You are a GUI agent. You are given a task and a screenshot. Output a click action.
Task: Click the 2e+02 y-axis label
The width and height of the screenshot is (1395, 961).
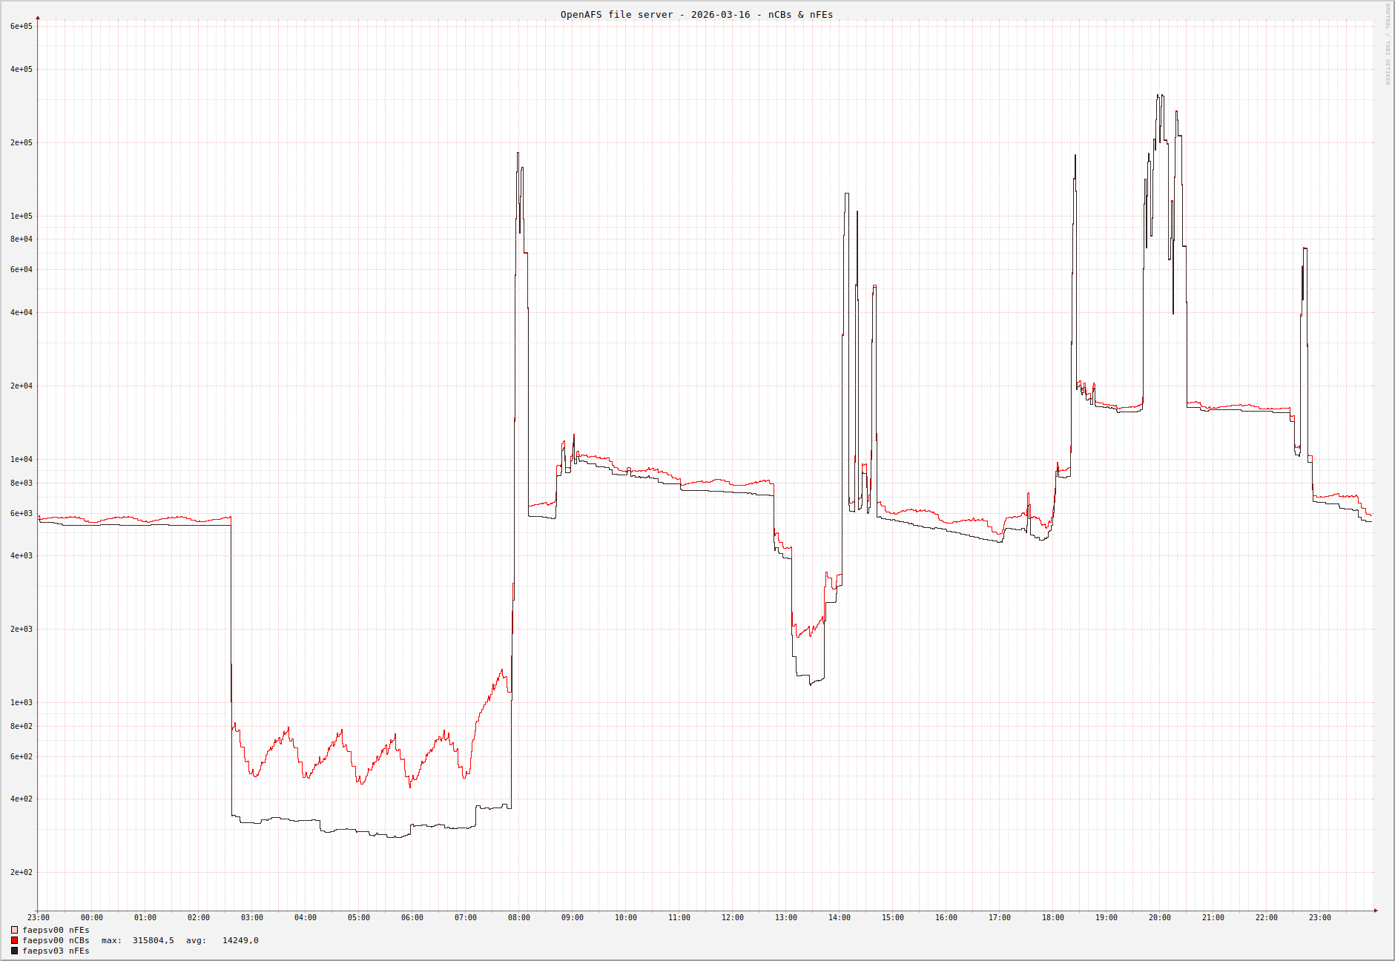pos(22,873)
